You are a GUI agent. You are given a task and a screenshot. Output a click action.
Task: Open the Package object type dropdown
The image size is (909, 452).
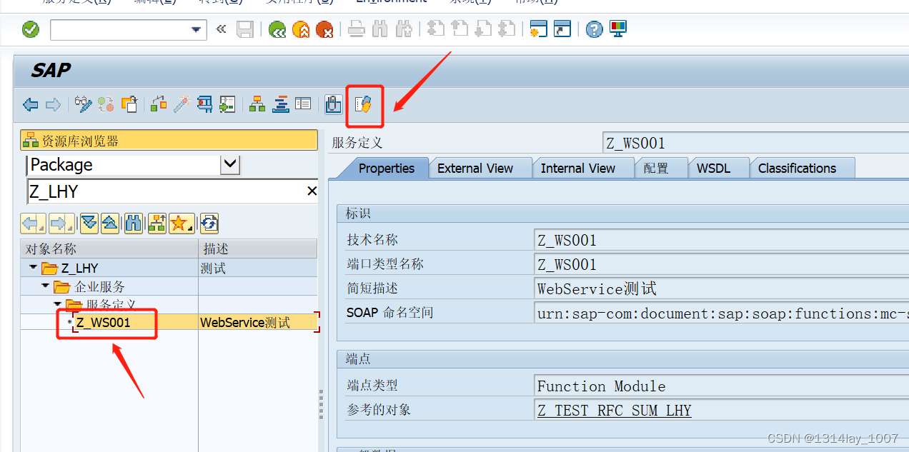click(x=230, y=165)
